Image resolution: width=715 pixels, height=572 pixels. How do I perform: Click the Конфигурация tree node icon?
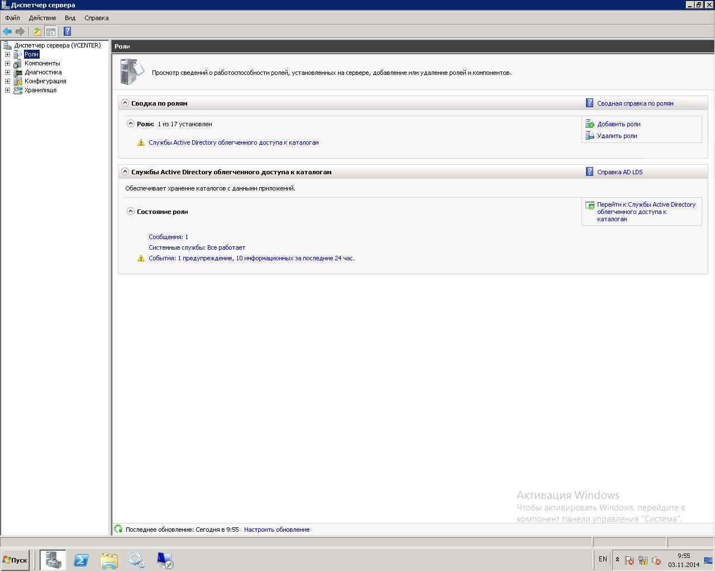(x=18, y=81)
